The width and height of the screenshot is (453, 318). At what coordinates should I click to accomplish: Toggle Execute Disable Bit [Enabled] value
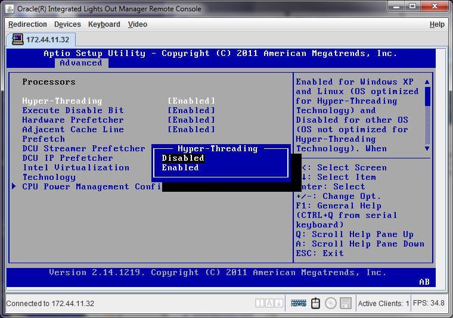click(191, 111)
